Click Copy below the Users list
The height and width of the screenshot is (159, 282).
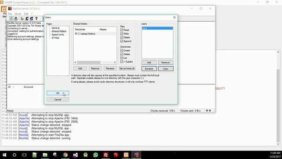tap(166, 69)
